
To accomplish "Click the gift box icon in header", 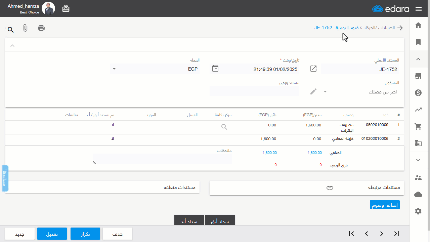I will (x=66, y=9).
